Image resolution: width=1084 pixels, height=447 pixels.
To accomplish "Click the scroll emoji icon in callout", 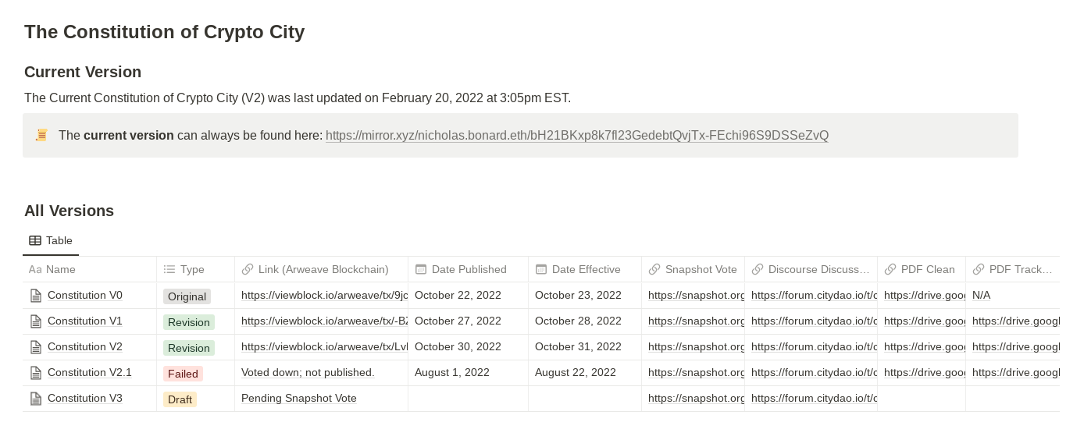I will click(41, 135).
